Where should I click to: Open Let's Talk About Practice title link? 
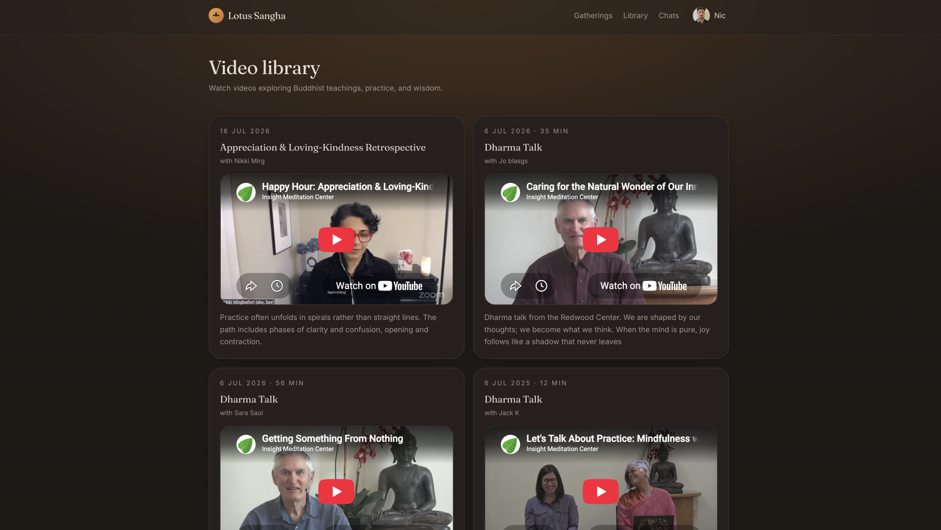pos(612,438)
